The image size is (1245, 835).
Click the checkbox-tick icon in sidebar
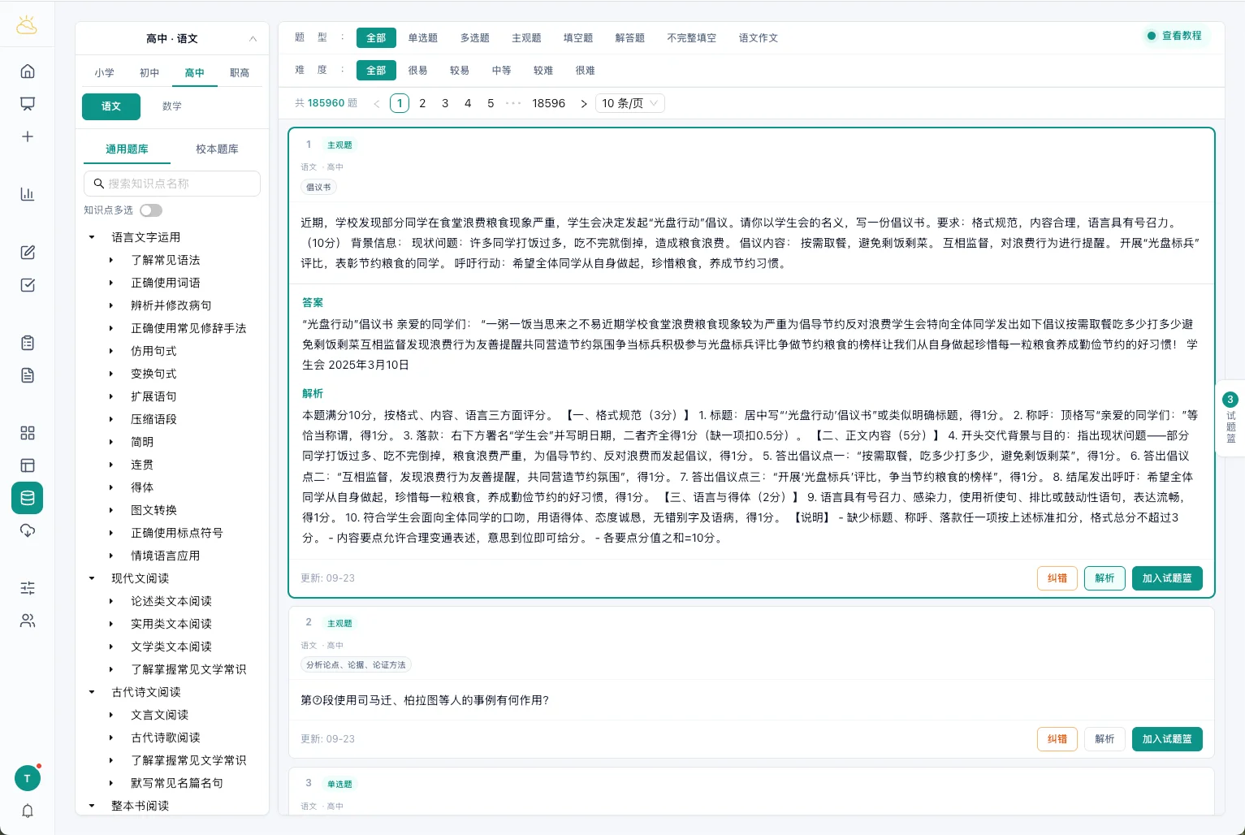(x=28, y=285)
